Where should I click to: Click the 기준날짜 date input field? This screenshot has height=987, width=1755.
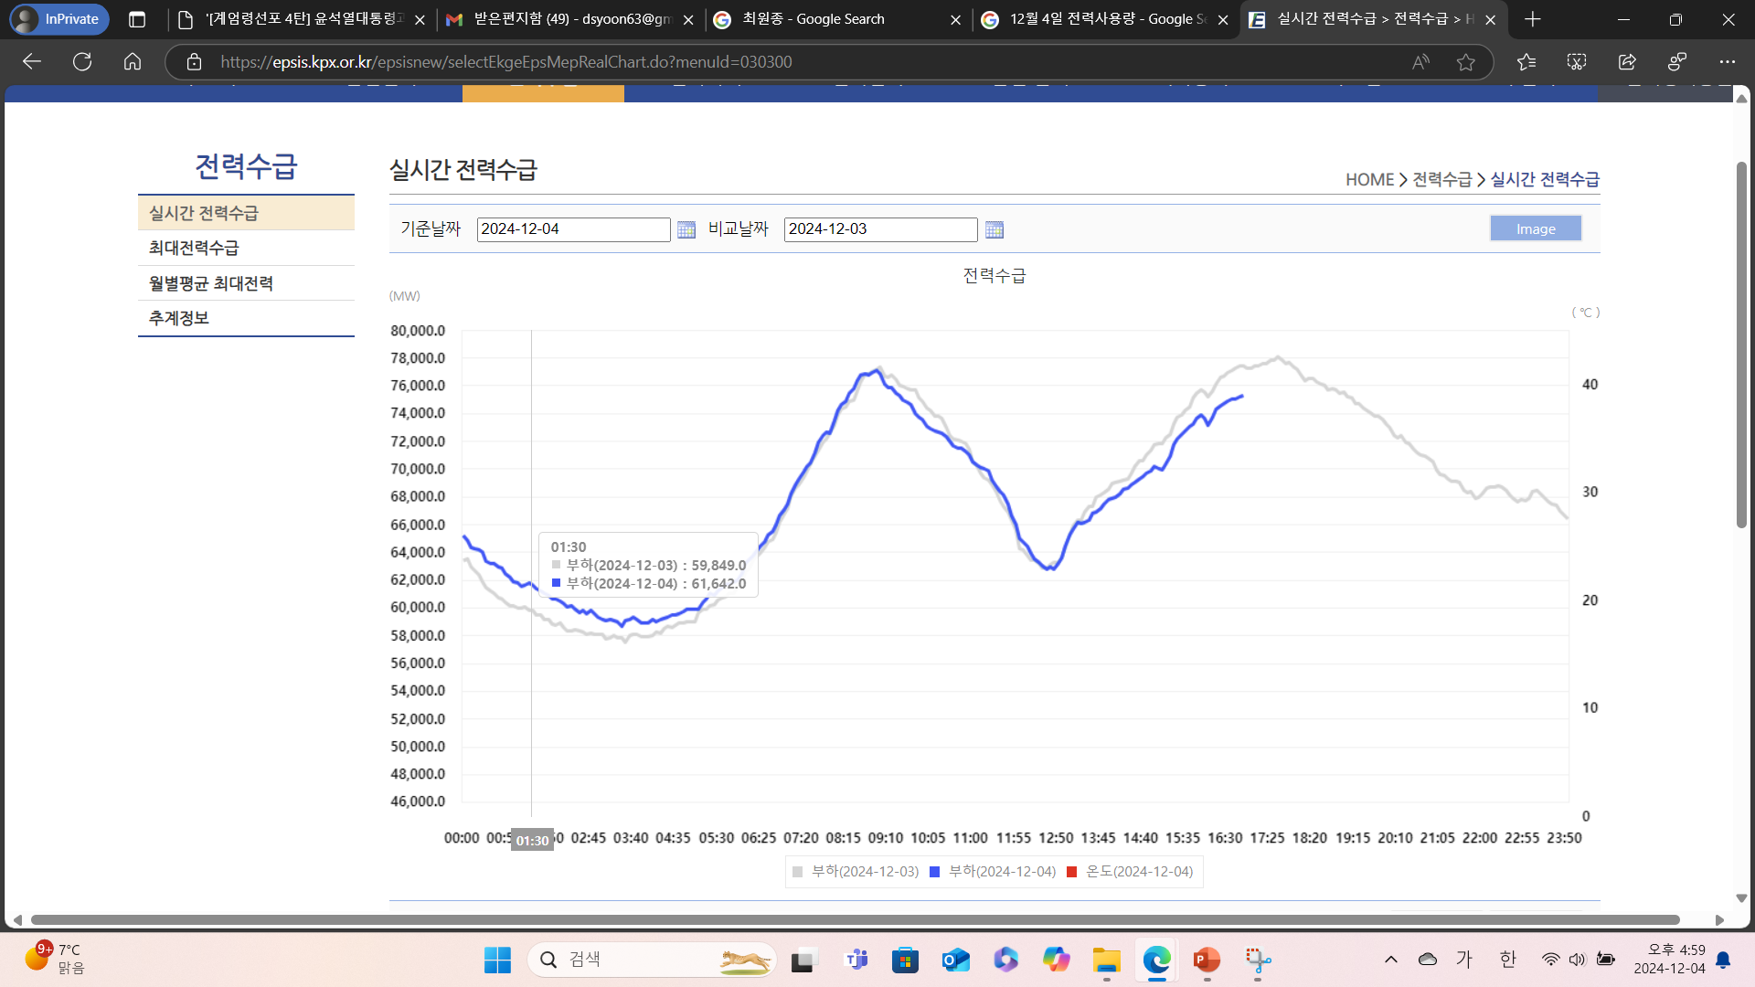(x=573, y=229)
